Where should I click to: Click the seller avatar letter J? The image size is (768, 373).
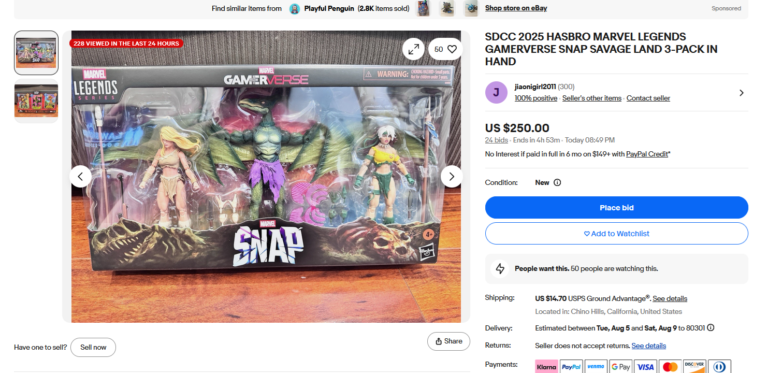pyautogui.click(x=496, y=93)
